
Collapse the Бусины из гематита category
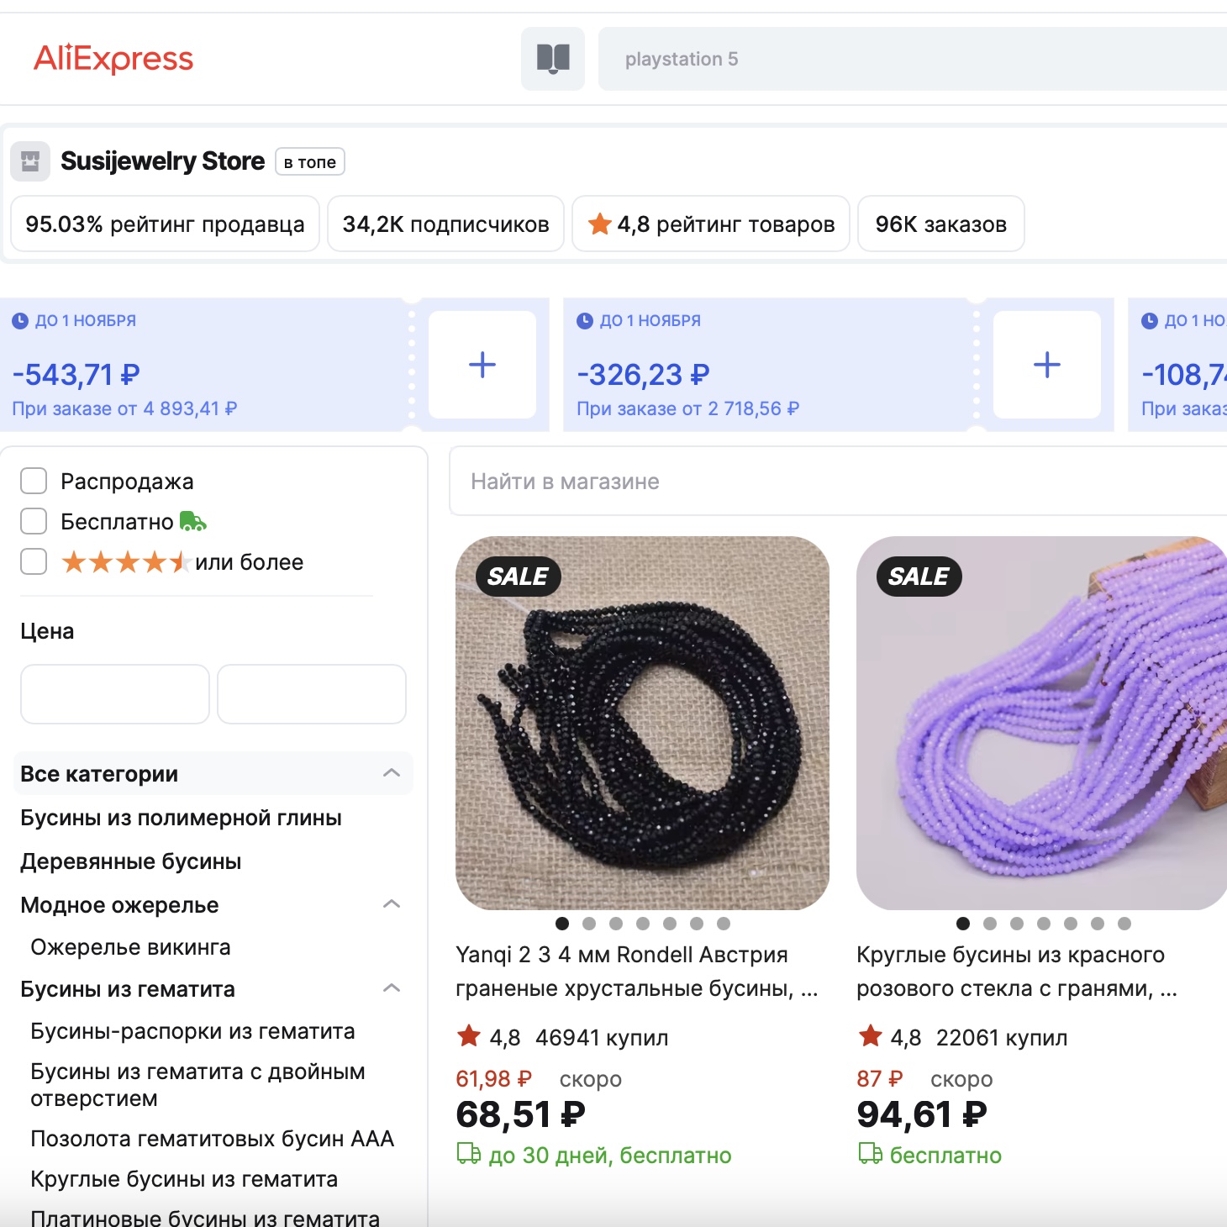pos(392,988)
